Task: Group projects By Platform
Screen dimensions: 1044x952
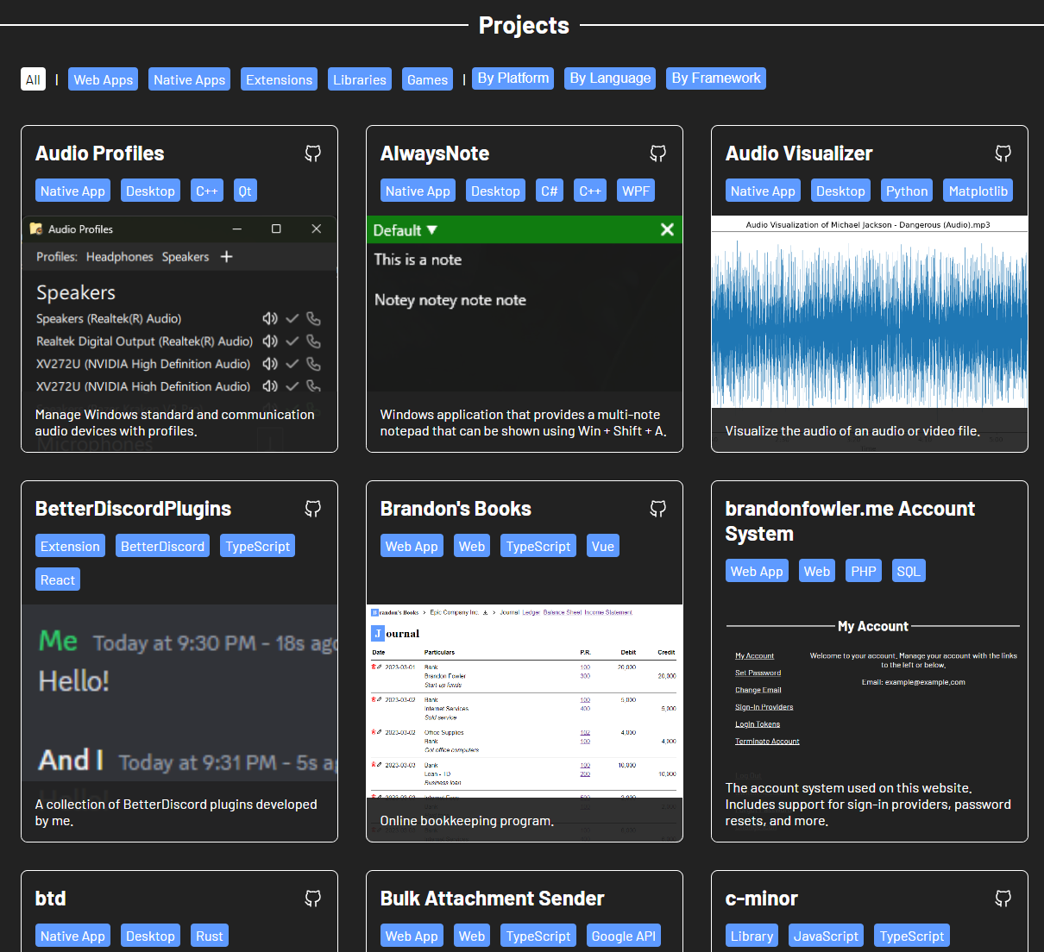Action: point(513,78)
